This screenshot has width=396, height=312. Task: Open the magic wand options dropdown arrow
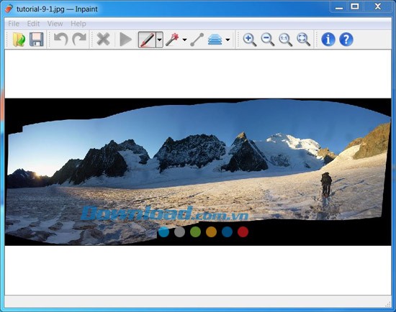click(184, 40)
